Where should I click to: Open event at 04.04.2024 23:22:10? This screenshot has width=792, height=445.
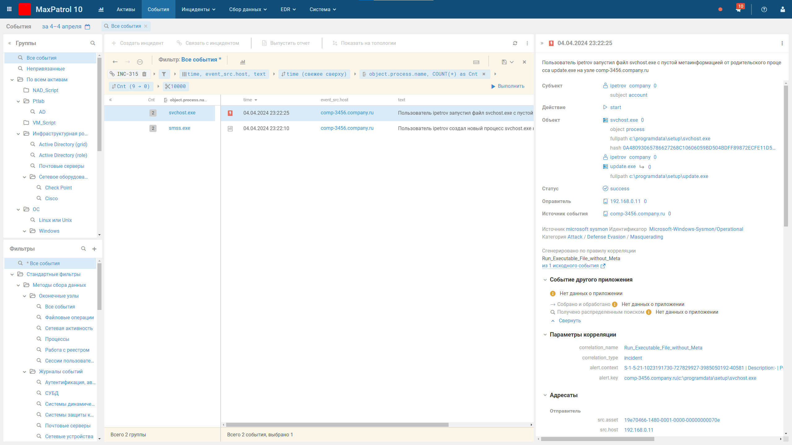click(377, 128)
